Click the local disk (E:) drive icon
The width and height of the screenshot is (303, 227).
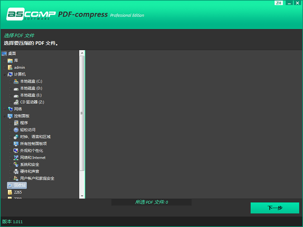coord(16,96)
